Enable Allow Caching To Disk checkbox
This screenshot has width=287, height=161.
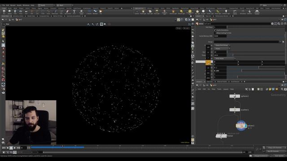pyautogui.click(x=215, y=33)
